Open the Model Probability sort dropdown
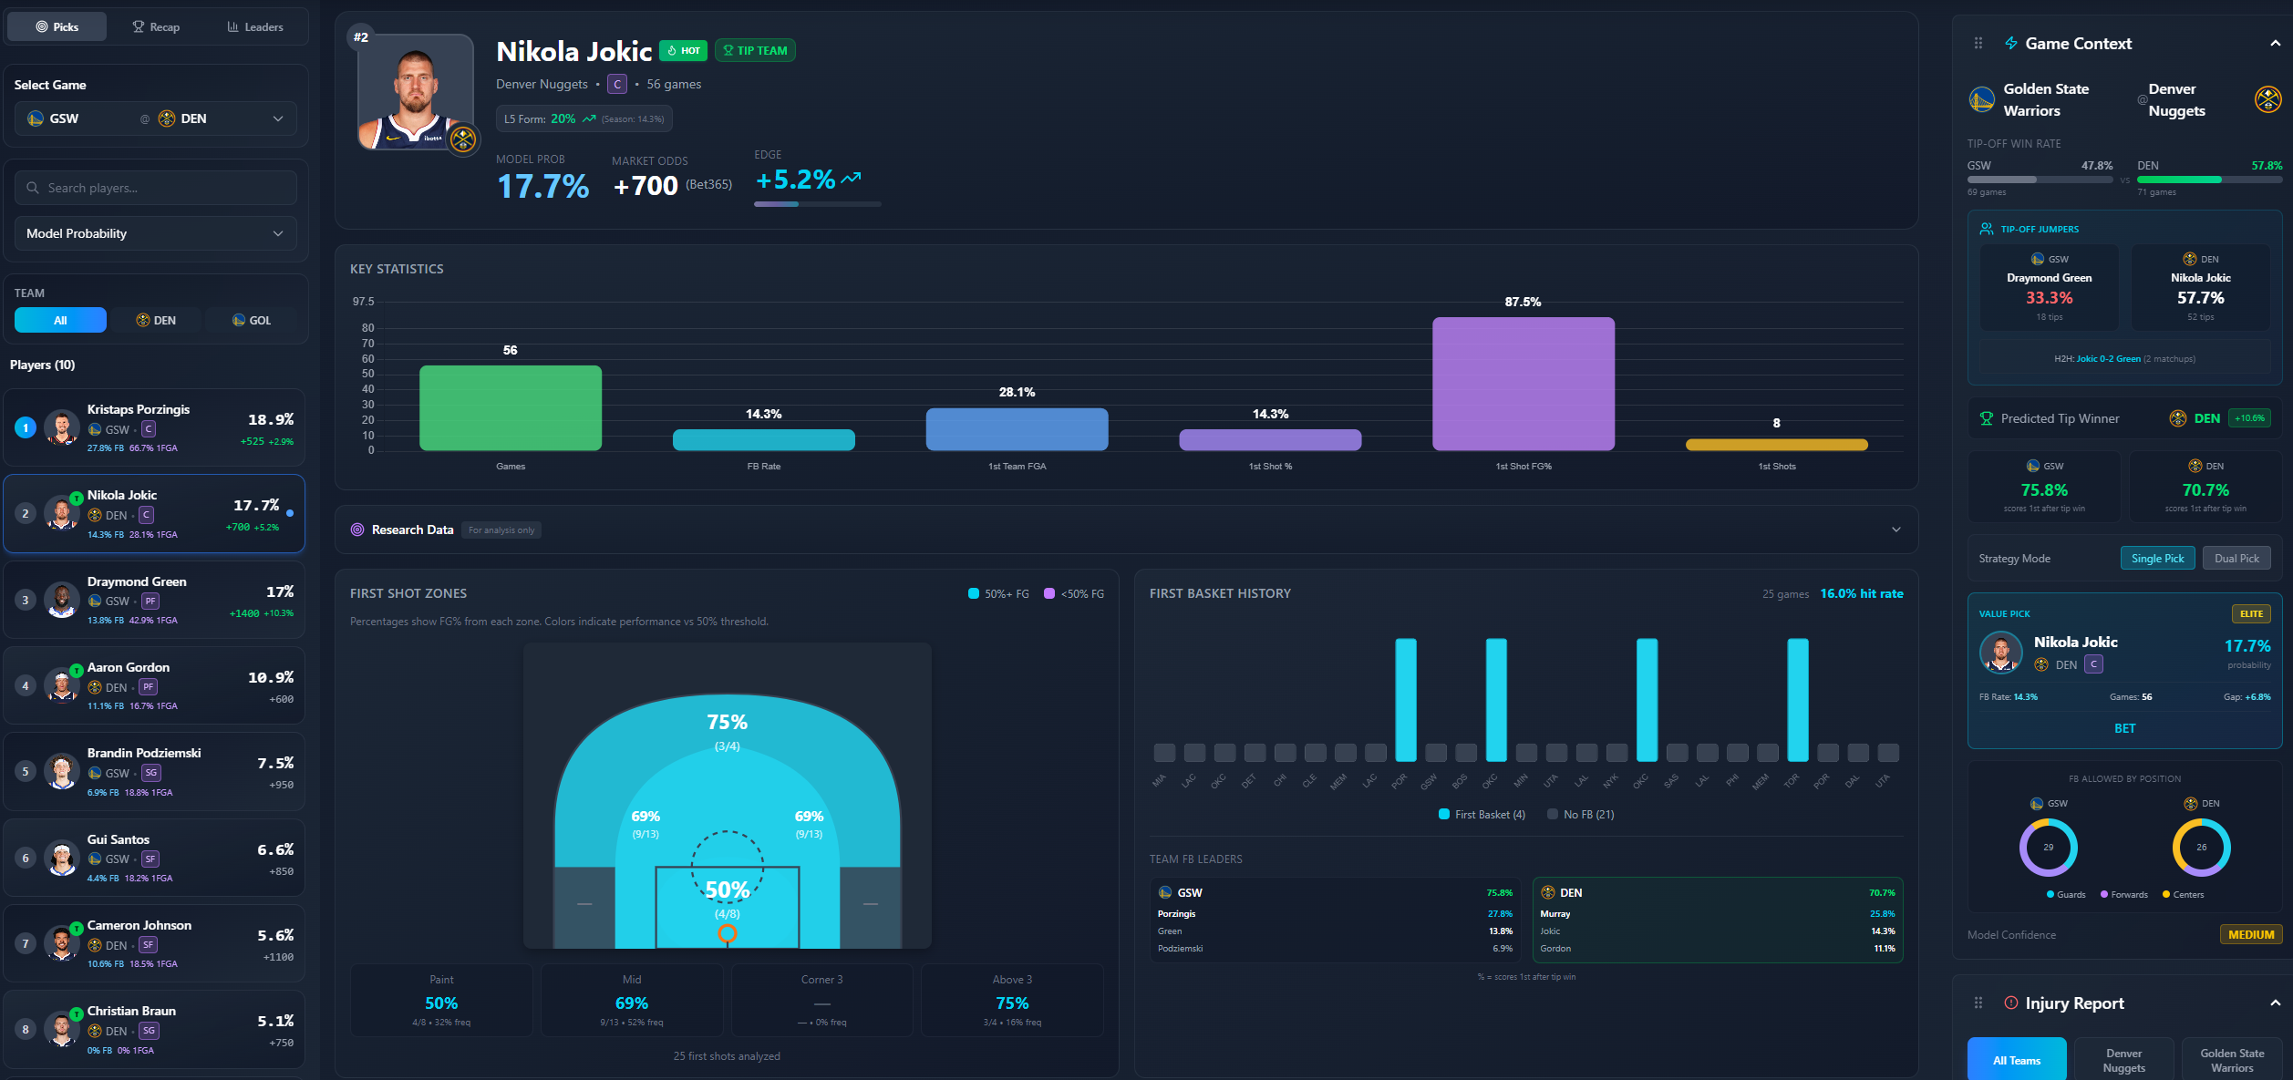2293x1080 pixels. click(x=156, y=233)
